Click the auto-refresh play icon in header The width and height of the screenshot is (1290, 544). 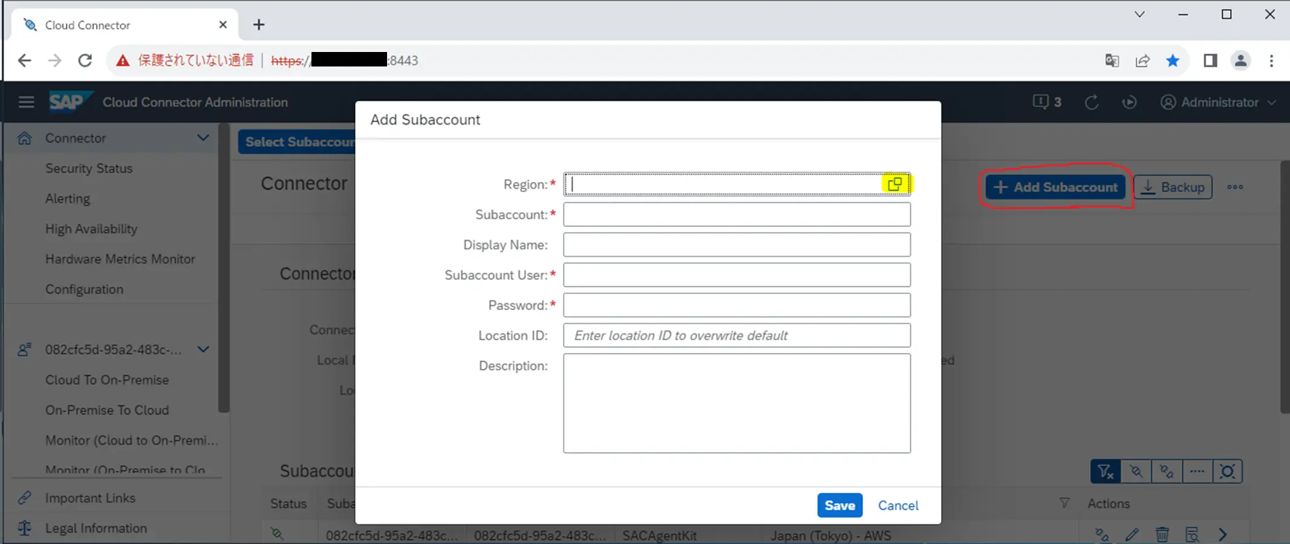(x=1129, y=102)
